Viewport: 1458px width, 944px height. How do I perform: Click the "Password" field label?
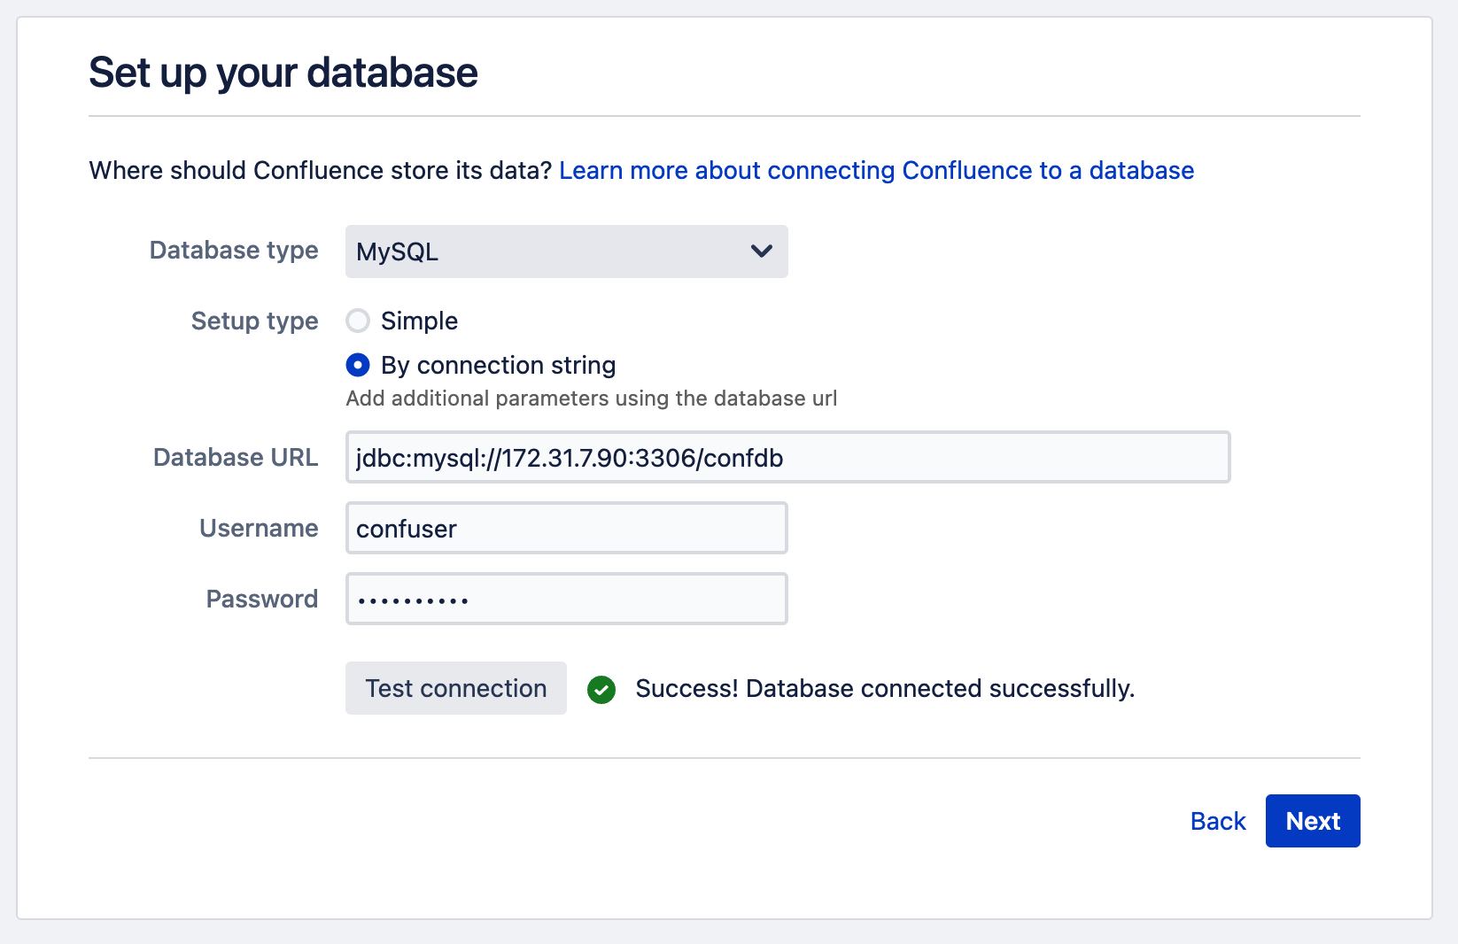[261, 600]
